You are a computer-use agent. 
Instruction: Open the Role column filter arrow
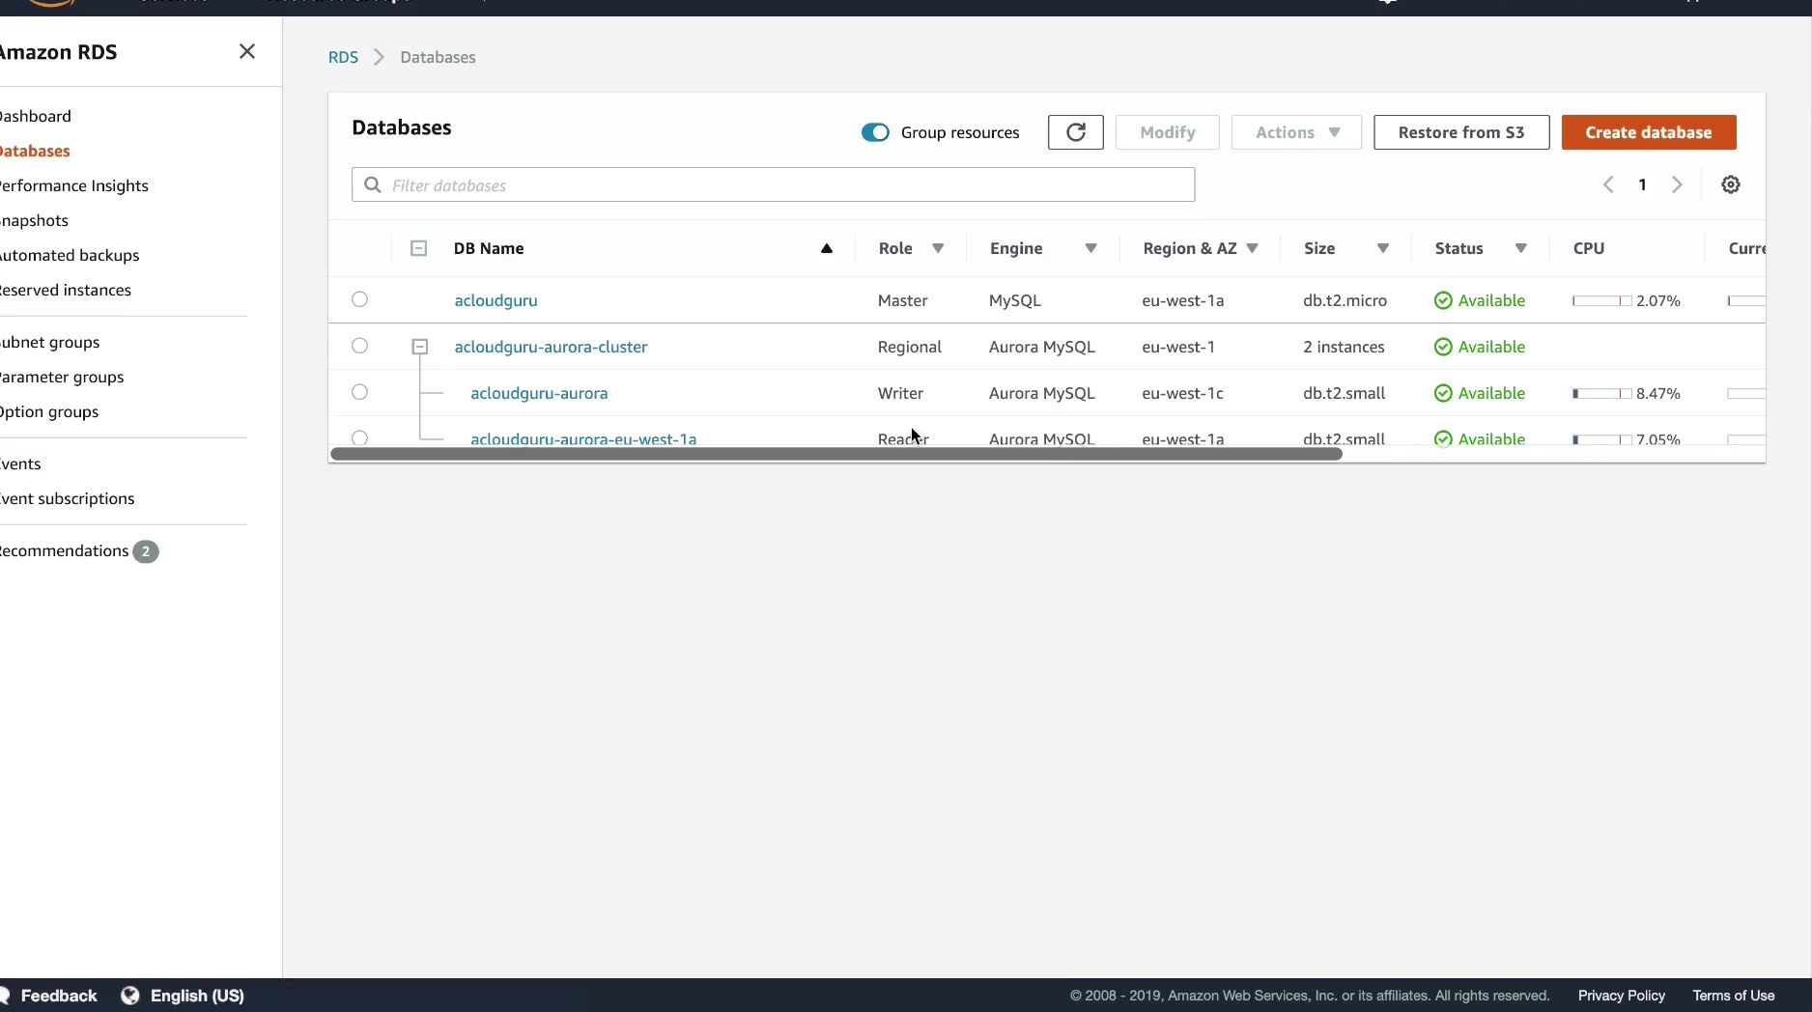coord(938,248)
